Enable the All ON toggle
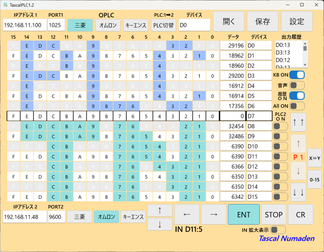Viewport: 324px width, 252px height. 297,106
